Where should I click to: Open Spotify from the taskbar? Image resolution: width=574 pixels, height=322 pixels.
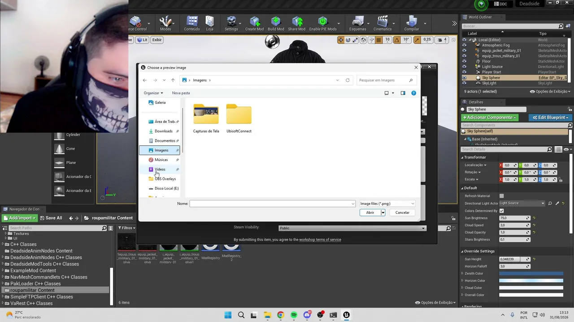pos(294,315)
